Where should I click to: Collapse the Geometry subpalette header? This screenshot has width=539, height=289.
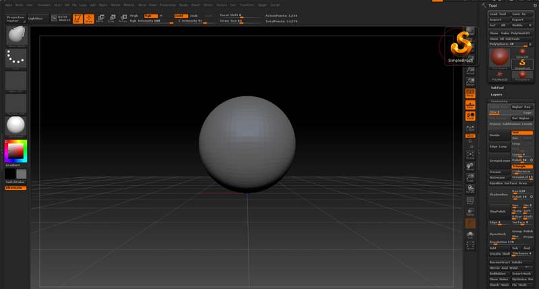(499, 101)
